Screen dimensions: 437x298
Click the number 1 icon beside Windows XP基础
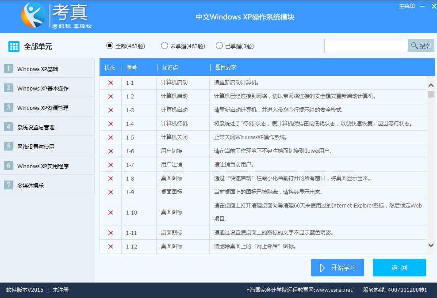tap(8, 68)
